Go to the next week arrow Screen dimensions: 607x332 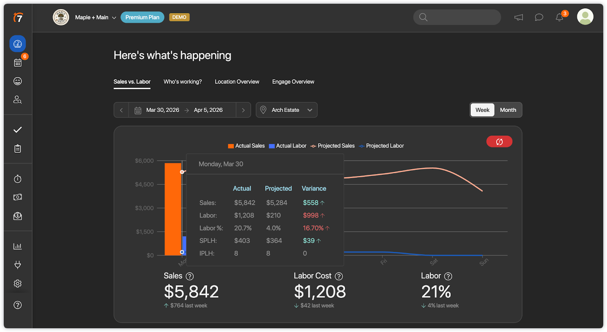pos(243,110)
